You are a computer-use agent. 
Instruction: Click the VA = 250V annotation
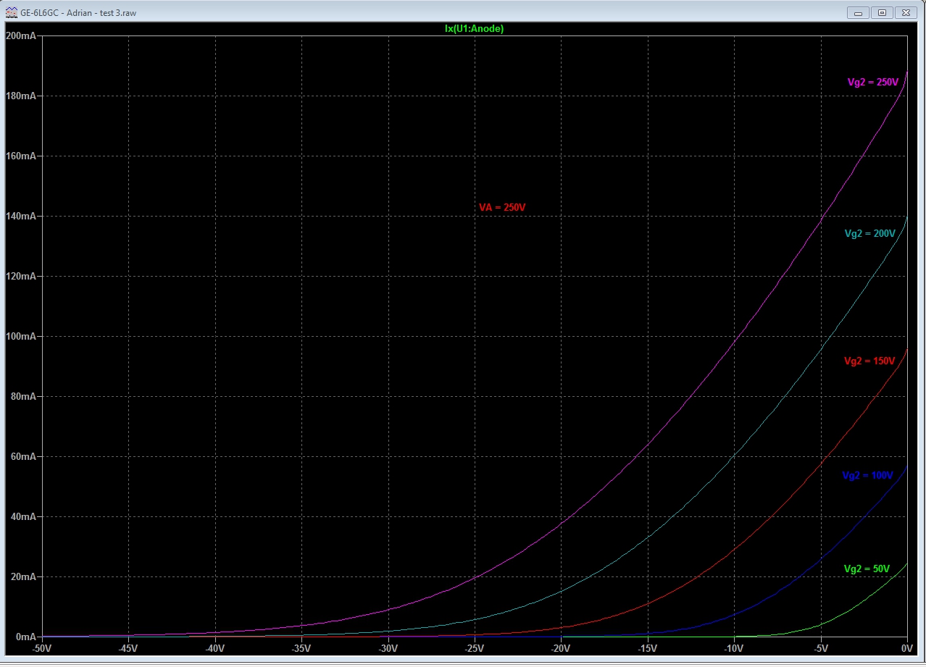pos(502,208)
